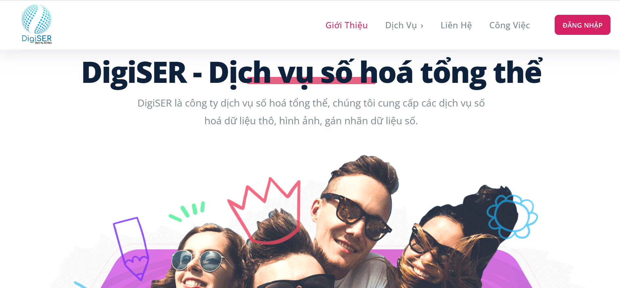Viewport: 620px width, 288px height.
Task: Open the Giới Thiệu menu item
Action: coord(346,25)
